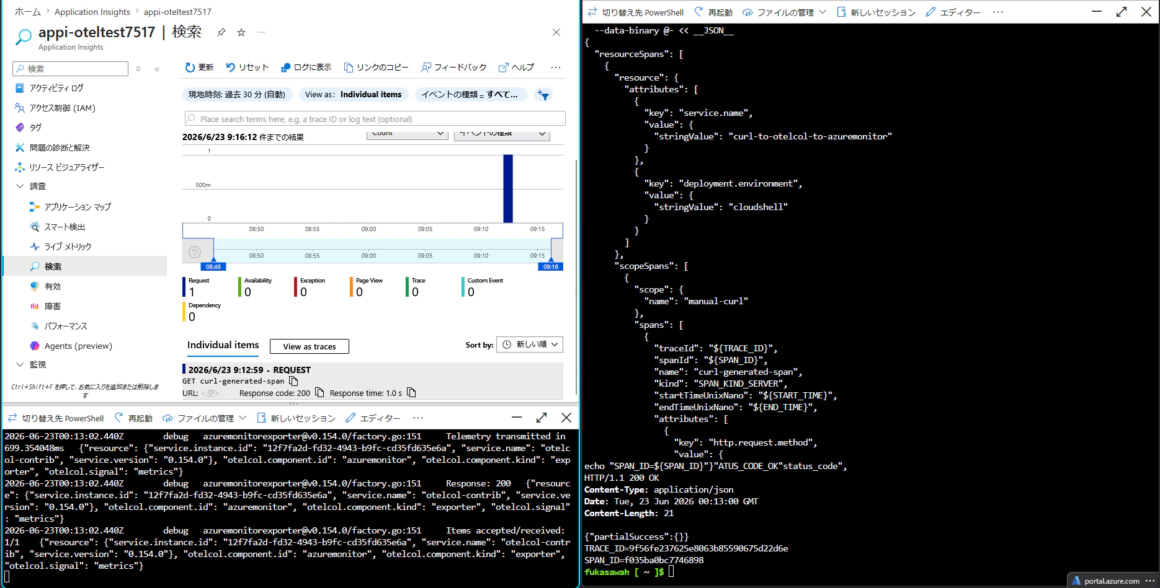Select 検索 in the resource menu

85,266
